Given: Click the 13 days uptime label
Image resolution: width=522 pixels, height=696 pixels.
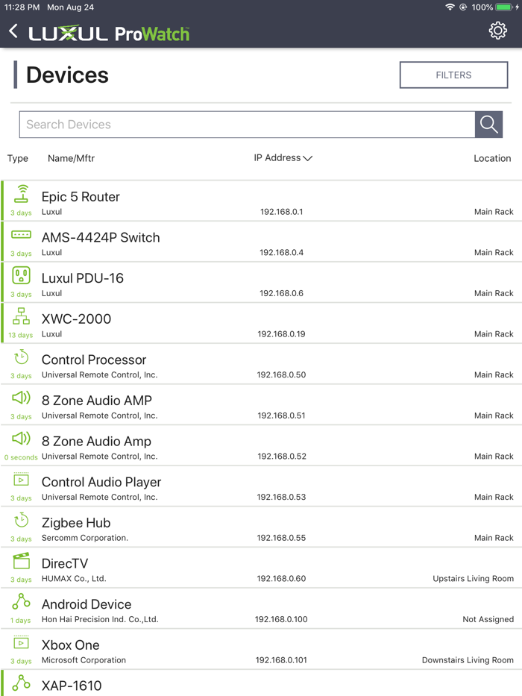Looking at the screenshot, I should point(21,335).
